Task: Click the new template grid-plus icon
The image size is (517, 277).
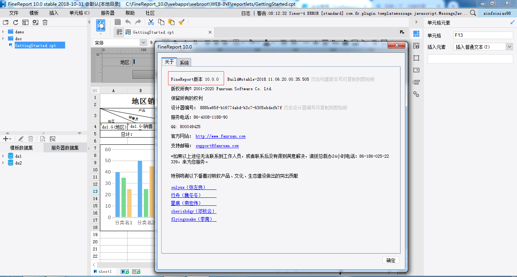Action: pyautogui.click(x=119, y=32)
